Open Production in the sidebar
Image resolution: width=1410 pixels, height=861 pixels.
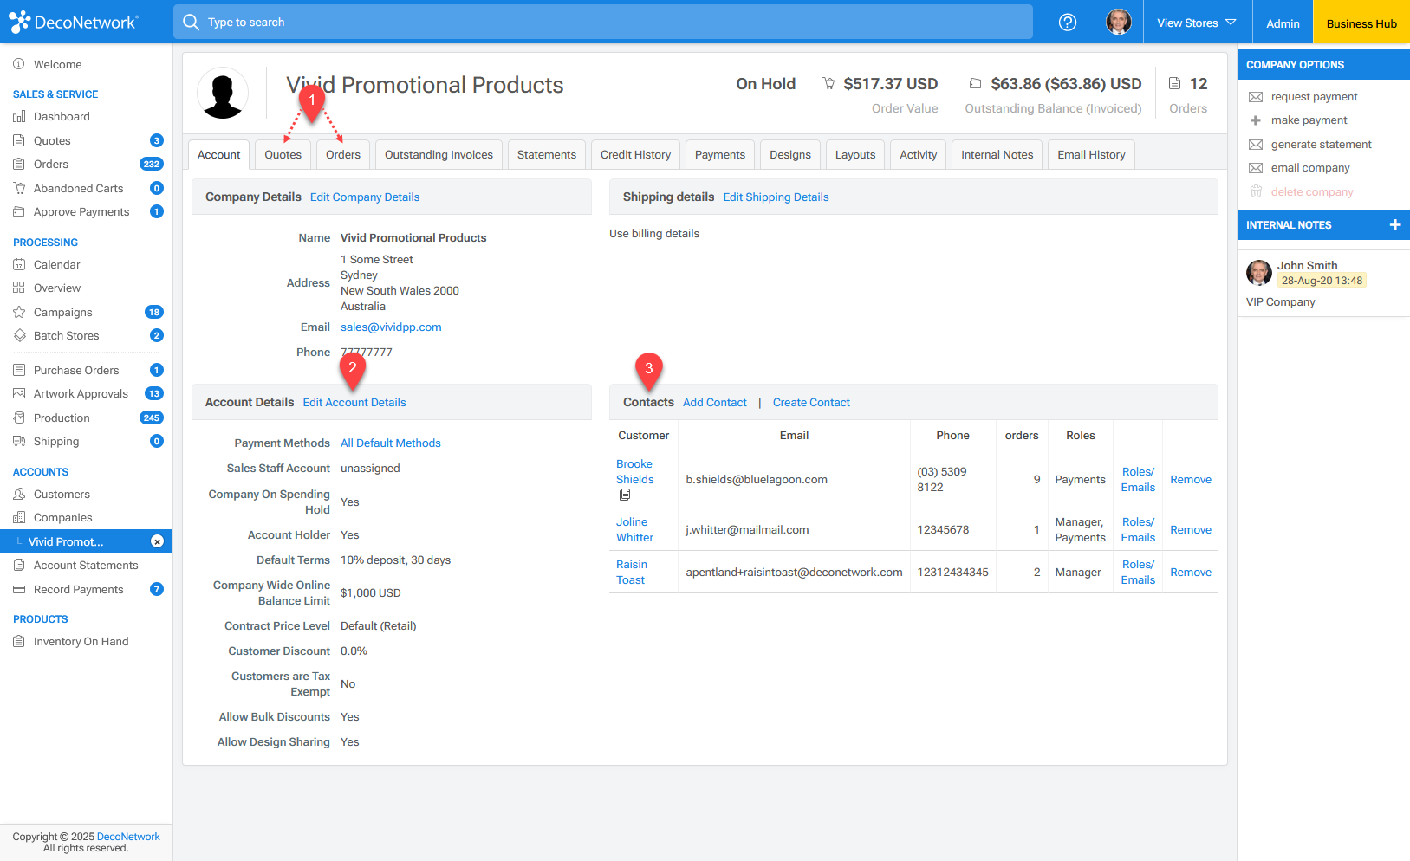62,418
